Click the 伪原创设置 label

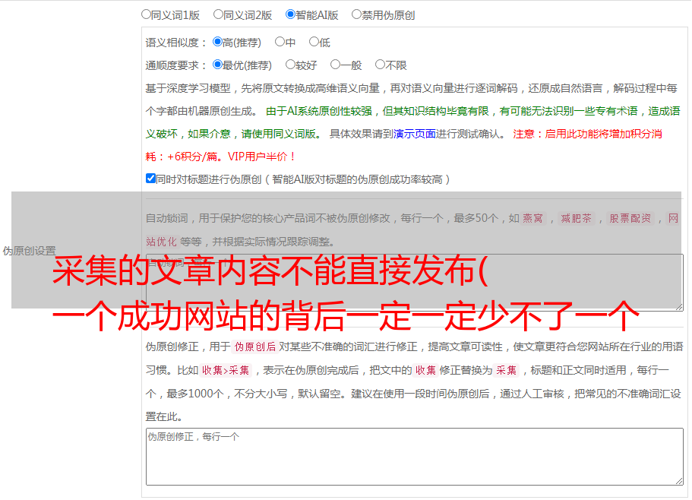29,251
